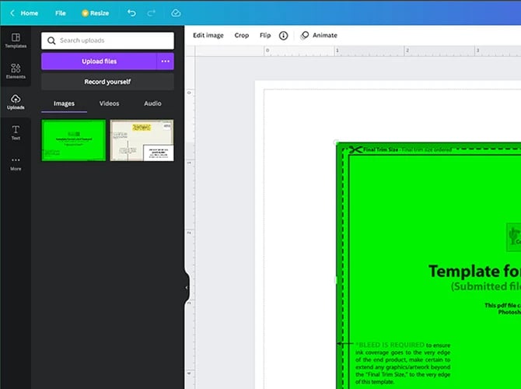Viewport: 521px width, 389px height.
Task: Open the Resize menu
Action: tap(96, 13)
